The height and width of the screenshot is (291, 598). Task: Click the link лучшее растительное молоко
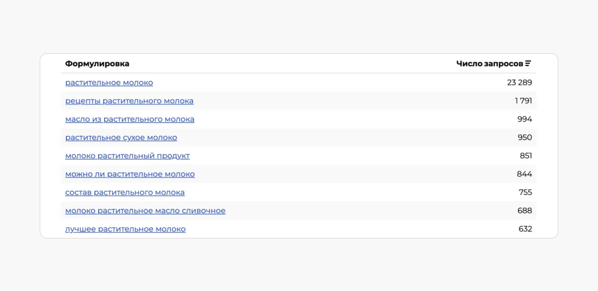tap(126, 229)
